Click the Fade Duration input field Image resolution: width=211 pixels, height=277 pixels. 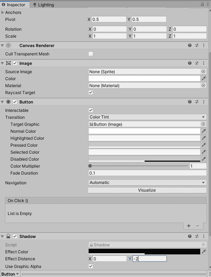tap(147, 173)
